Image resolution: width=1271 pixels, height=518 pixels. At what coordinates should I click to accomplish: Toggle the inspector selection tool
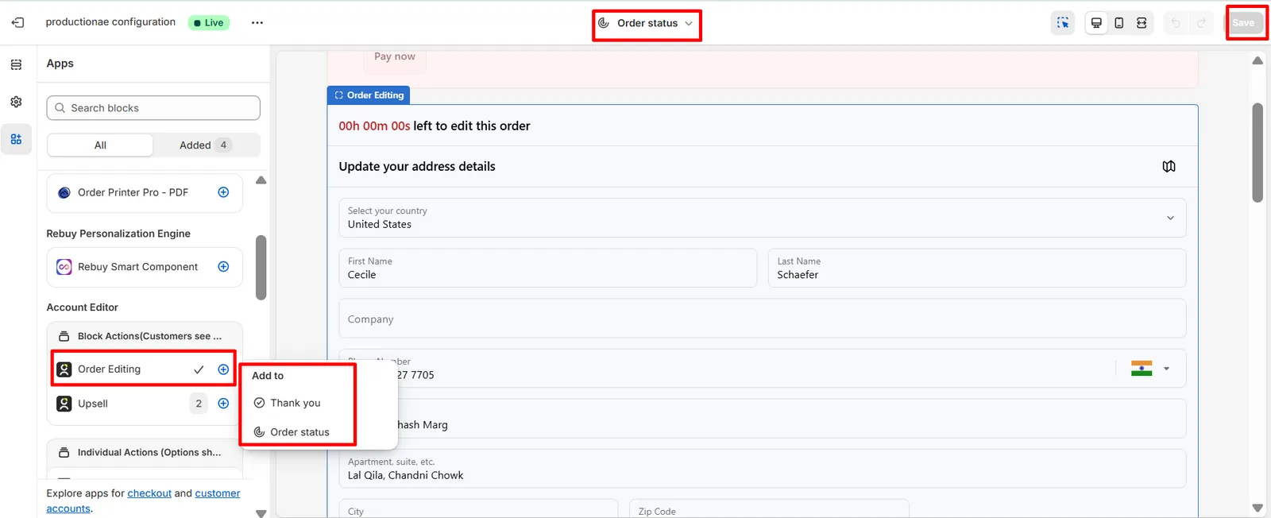[1062, 22]
